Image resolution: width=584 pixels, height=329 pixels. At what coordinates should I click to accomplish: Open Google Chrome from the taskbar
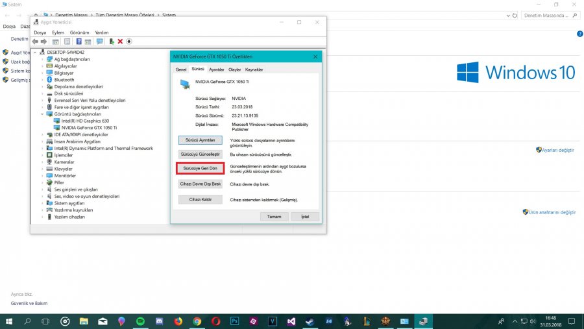(197, 321)
